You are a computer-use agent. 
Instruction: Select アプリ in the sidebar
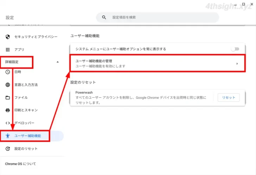[x=19, y=50]
